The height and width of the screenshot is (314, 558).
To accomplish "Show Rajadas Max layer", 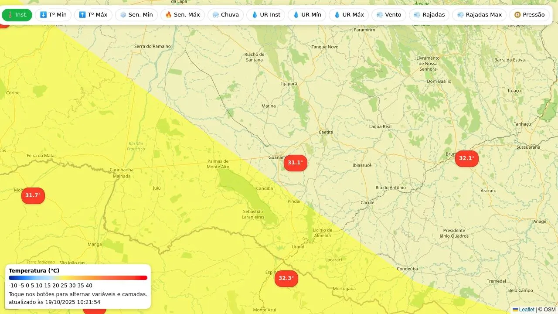I will coord(480,15).
